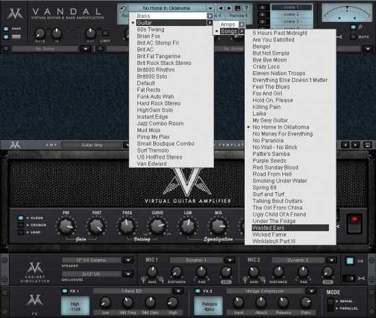Click amp section previous template arrow
Viewport: 376px width, 318px height.
(345, 145)
